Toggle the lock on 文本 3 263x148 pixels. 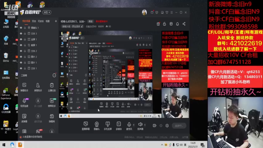[x=25, y=34]
